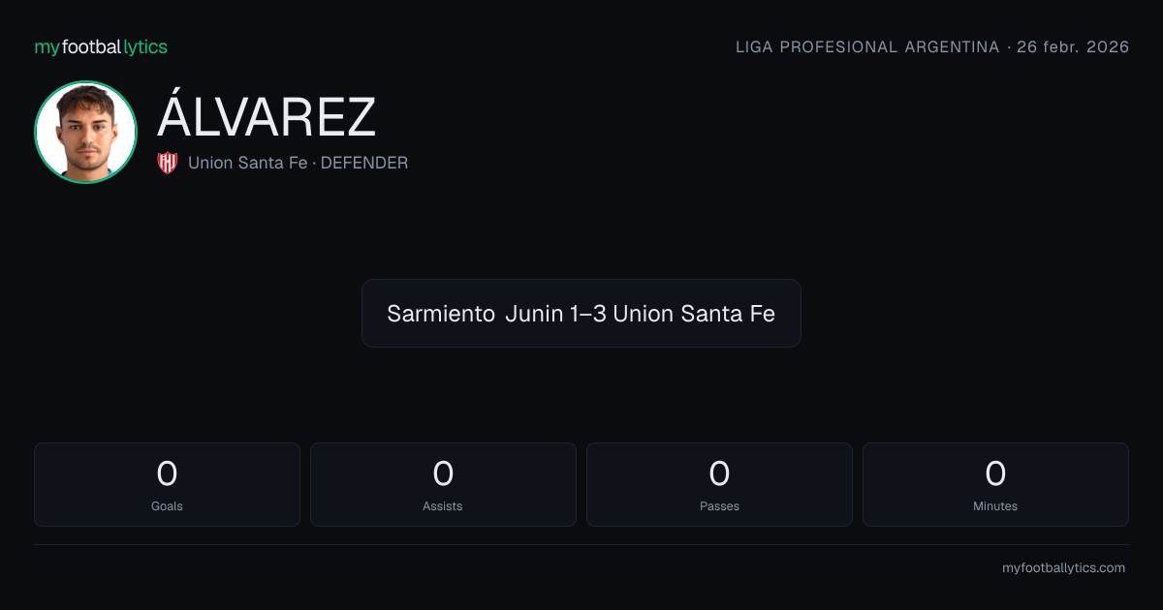Click the Assists stat card
Viewport: 1163px width, 610px height.
point(443,484)
